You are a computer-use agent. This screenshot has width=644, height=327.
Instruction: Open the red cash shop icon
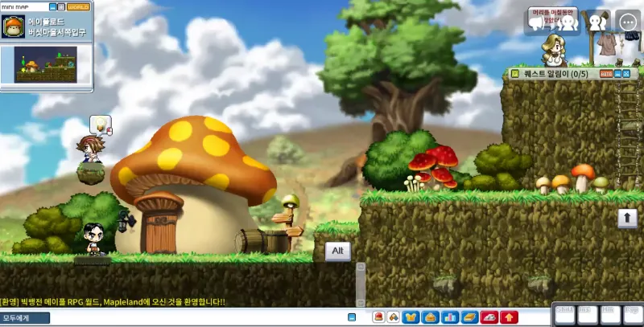tap(378, 317)
